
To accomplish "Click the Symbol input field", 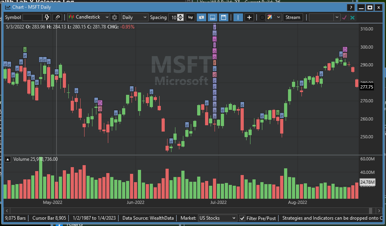I will click(32, 17).
